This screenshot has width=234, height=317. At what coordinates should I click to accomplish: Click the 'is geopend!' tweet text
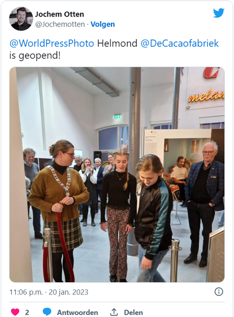35,56
